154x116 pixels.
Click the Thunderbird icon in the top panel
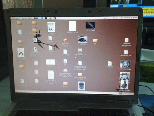coord(55,18)
